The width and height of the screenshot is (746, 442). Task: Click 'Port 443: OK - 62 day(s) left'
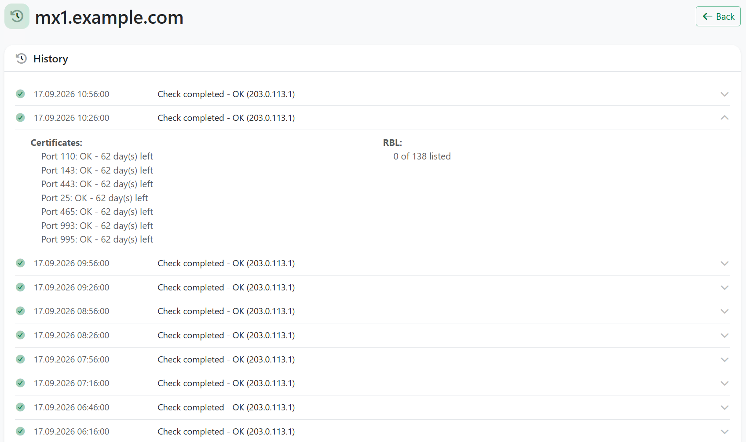coord(97,184)
